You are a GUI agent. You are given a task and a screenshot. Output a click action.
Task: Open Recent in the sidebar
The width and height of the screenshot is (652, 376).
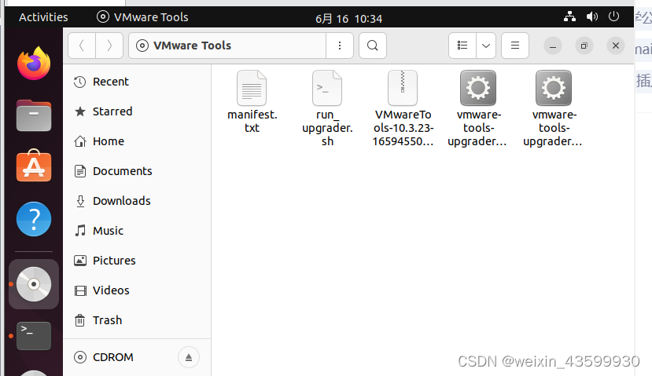137,82
